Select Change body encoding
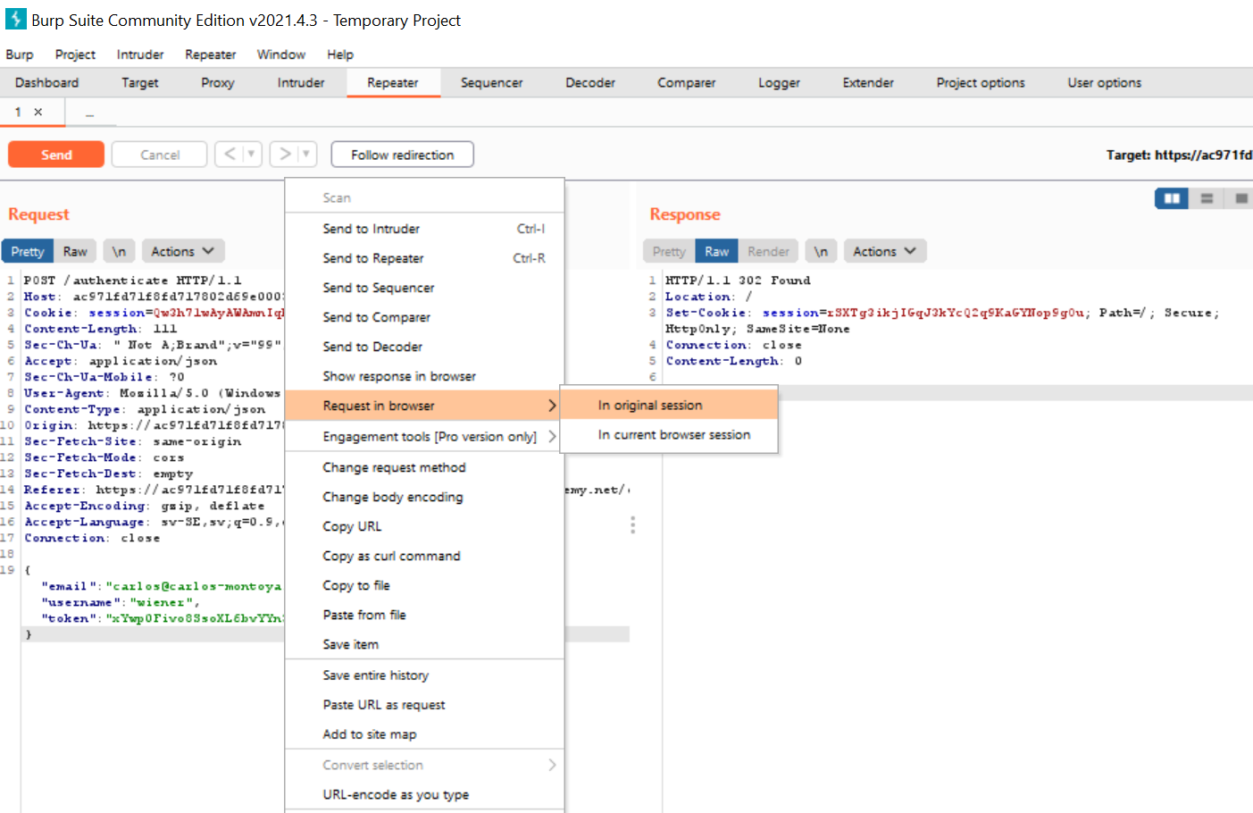The width and height of the screenshot is (1253, 813). 424,497
